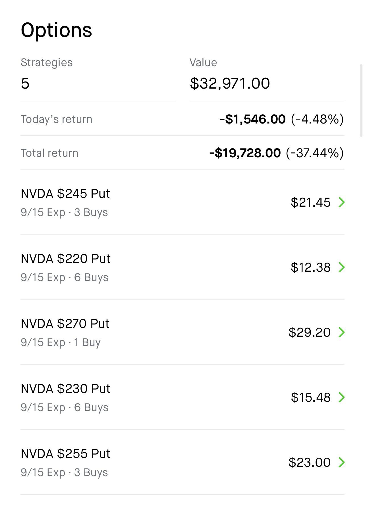This screenshot has height=519, width=365.
Task: Tap the $12.38 option price
Action: click(x=310, y=267)
